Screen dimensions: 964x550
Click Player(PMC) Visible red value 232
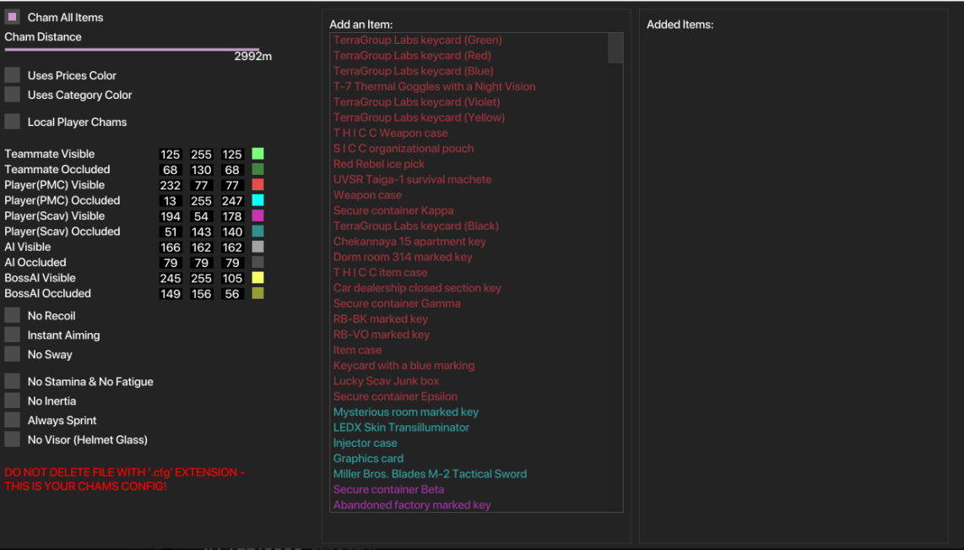click(x=171, y=185)
